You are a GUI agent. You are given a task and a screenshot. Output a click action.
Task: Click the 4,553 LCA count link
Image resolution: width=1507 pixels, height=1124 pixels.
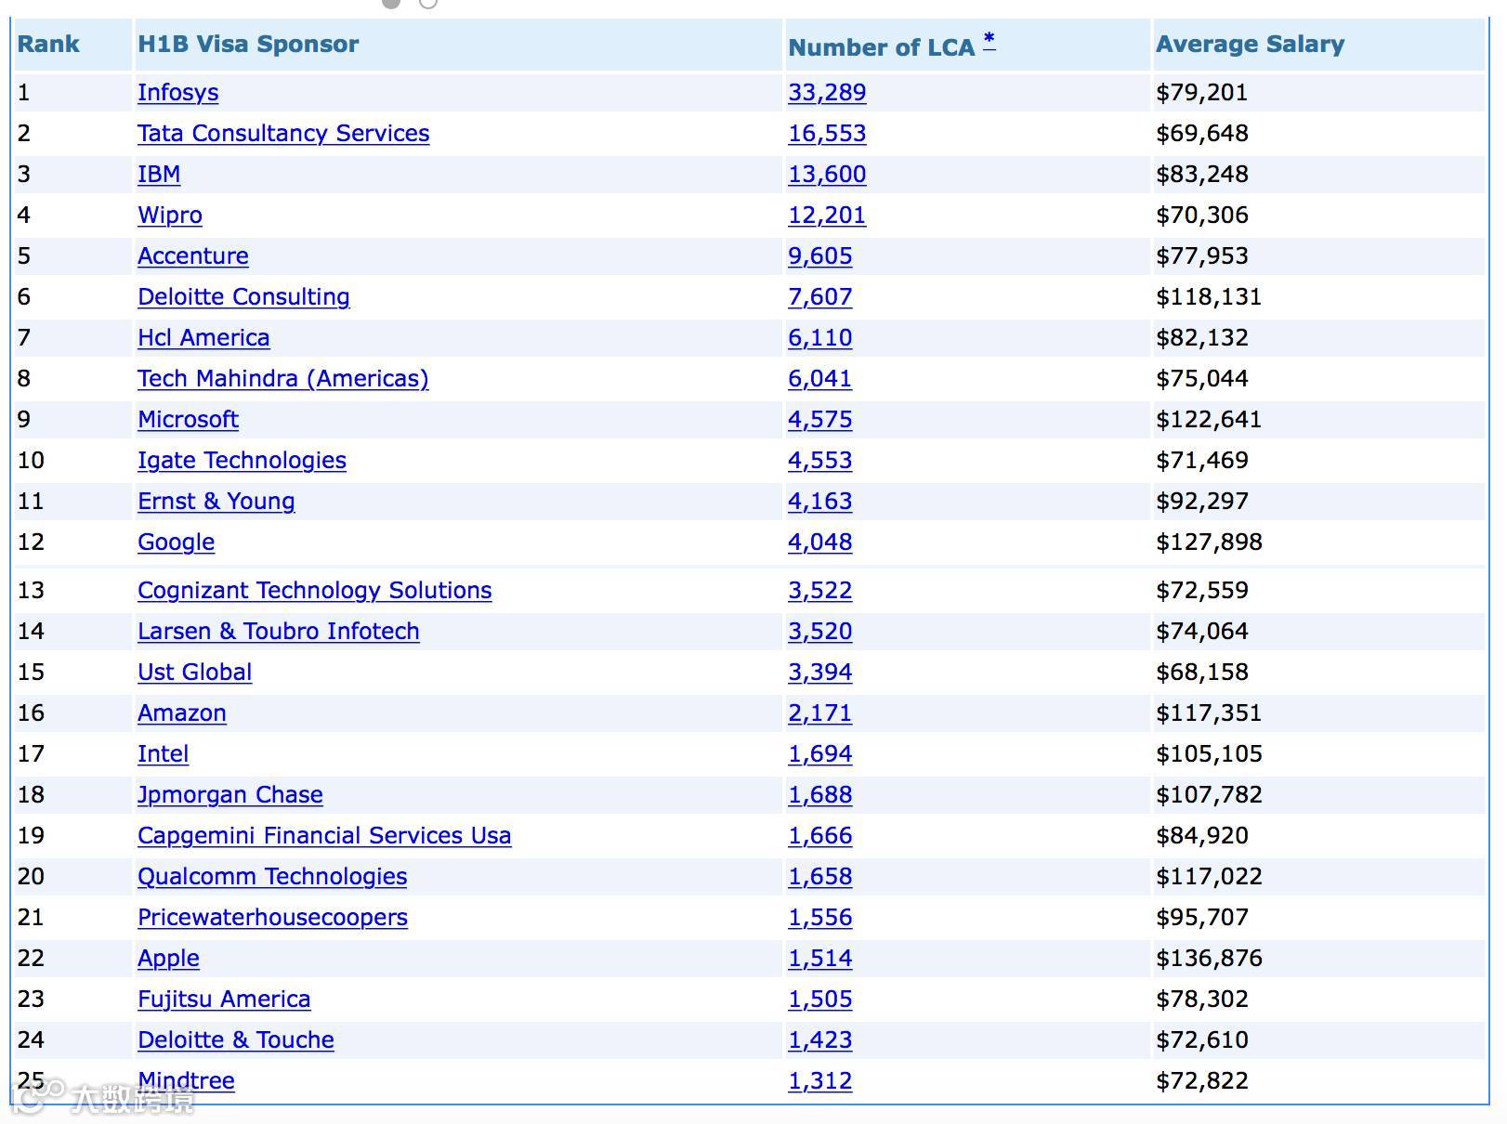[x=820, y=461]
